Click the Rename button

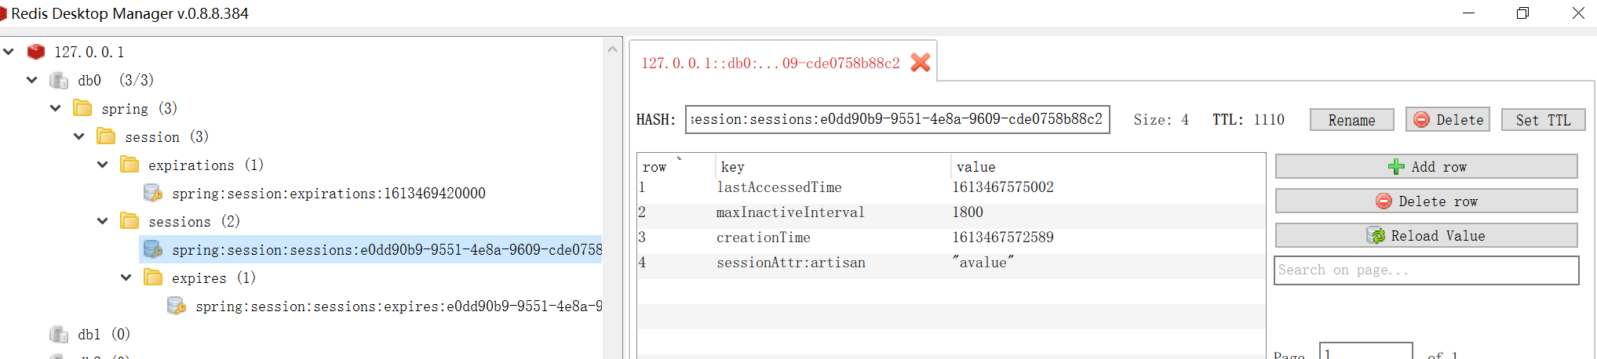click(1351, 120)
